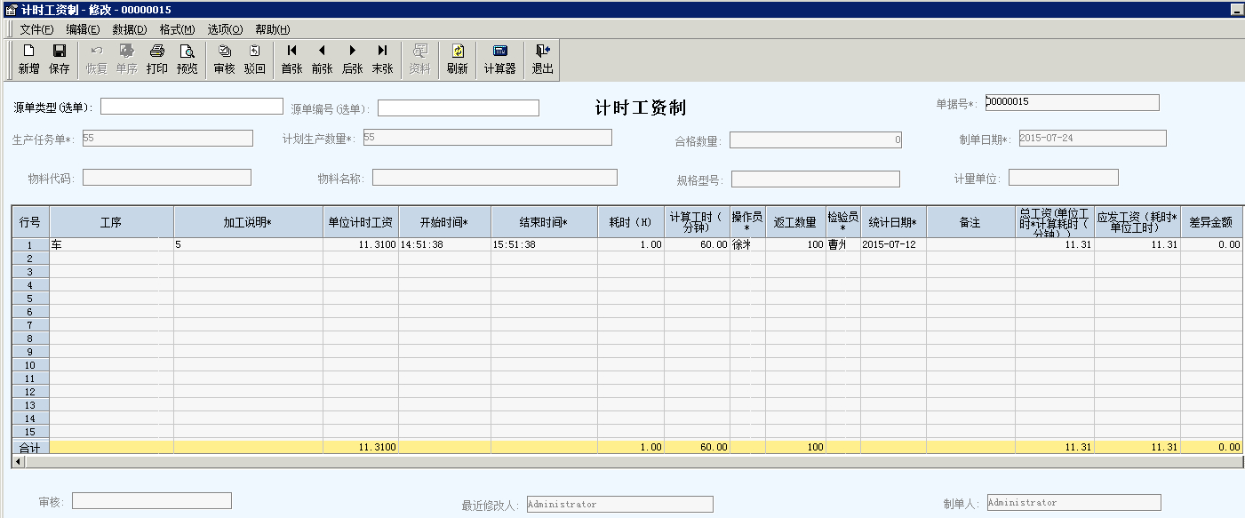Click the 单序 toolbar icon
Viewport: 1245px width, 518px height.
pos(126,60)
